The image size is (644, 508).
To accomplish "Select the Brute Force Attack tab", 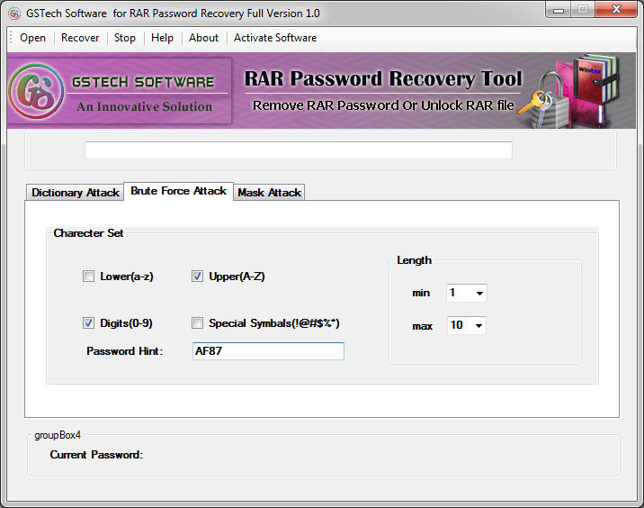I will [179, 191].
